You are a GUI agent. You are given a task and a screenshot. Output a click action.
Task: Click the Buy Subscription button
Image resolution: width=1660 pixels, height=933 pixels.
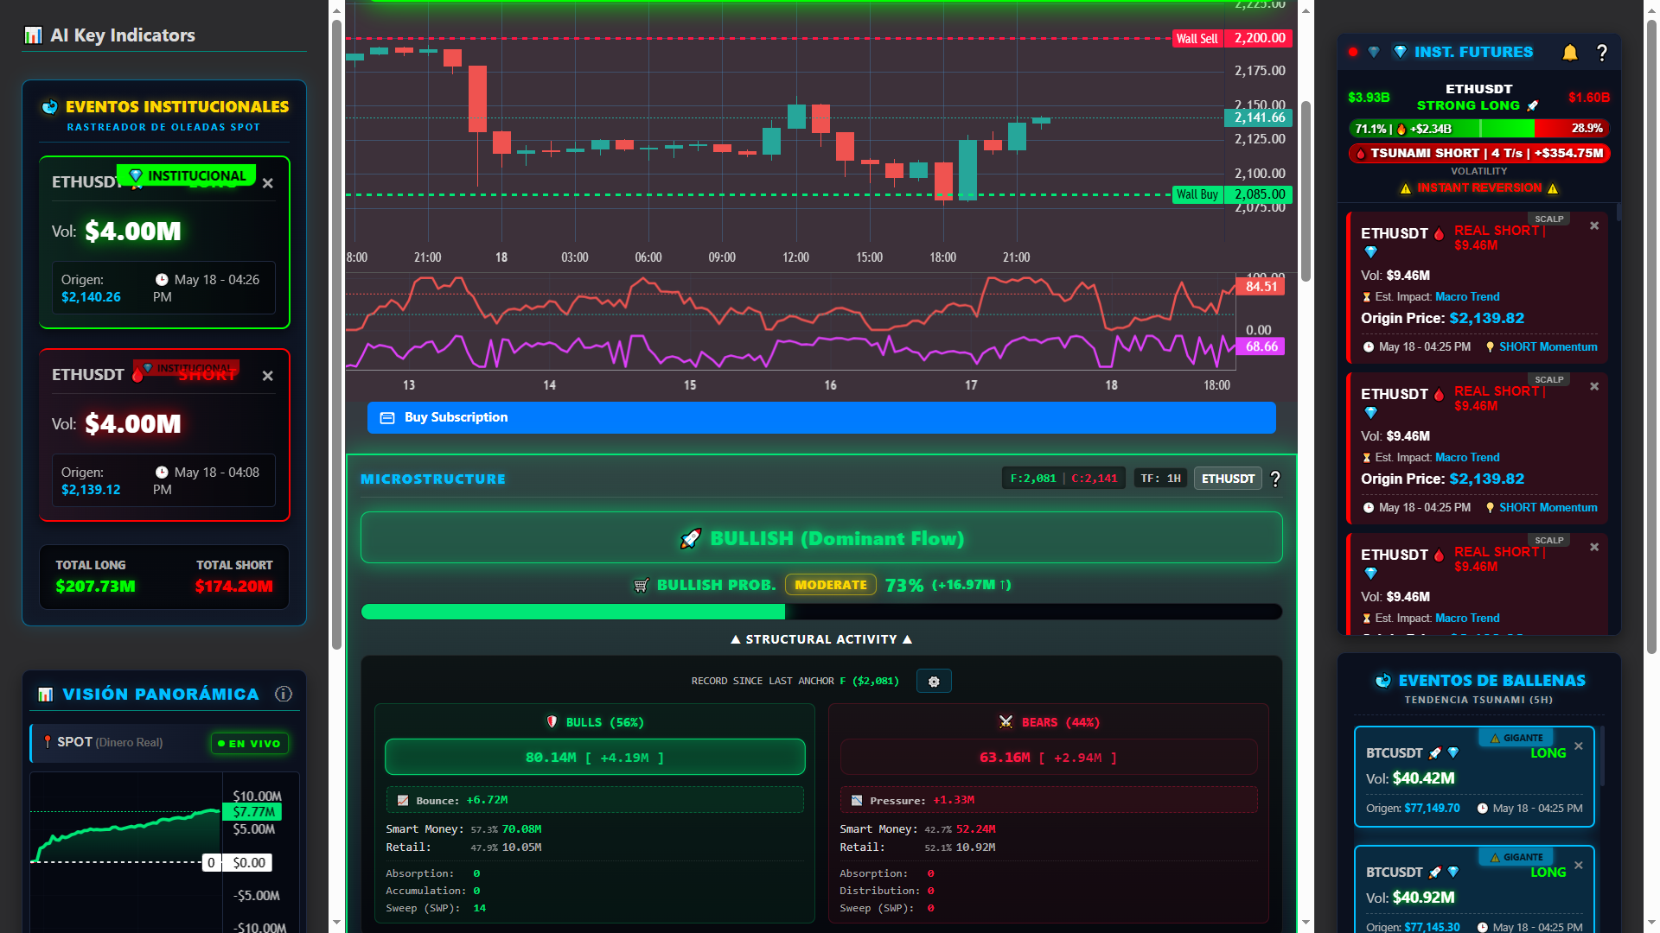click(x=821, y=417)
